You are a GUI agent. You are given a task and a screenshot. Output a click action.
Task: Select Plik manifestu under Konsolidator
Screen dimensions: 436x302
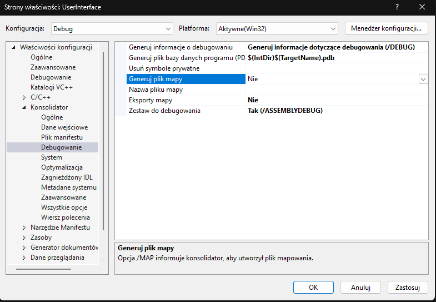(62, 137)
